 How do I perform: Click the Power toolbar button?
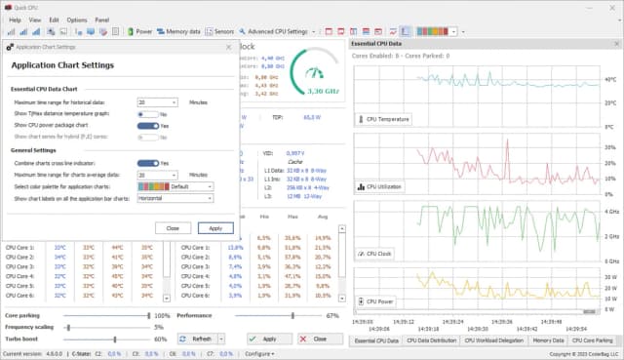click(x=139, y=31)
